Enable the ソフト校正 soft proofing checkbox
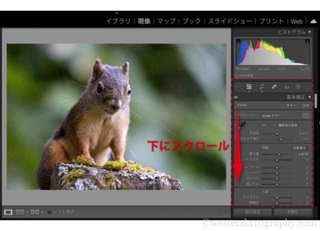The image size is (320, 231). point(50,212)
